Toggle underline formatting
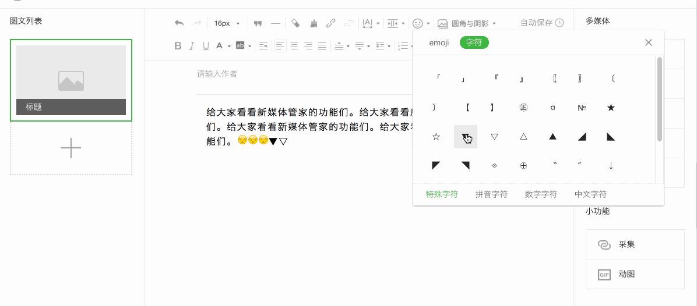697x306 pixels. coord(206,45)
